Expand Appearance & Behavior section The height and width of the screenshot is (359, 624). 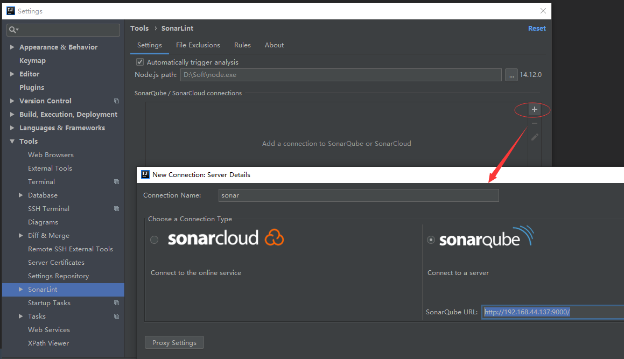(x=12, y=47)
